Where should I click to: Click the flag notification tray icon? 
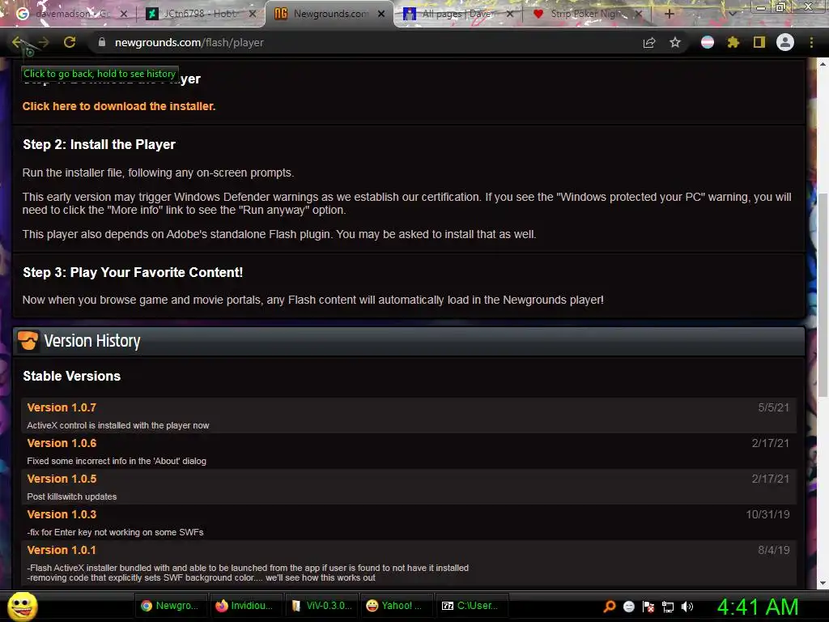[648, 607]
